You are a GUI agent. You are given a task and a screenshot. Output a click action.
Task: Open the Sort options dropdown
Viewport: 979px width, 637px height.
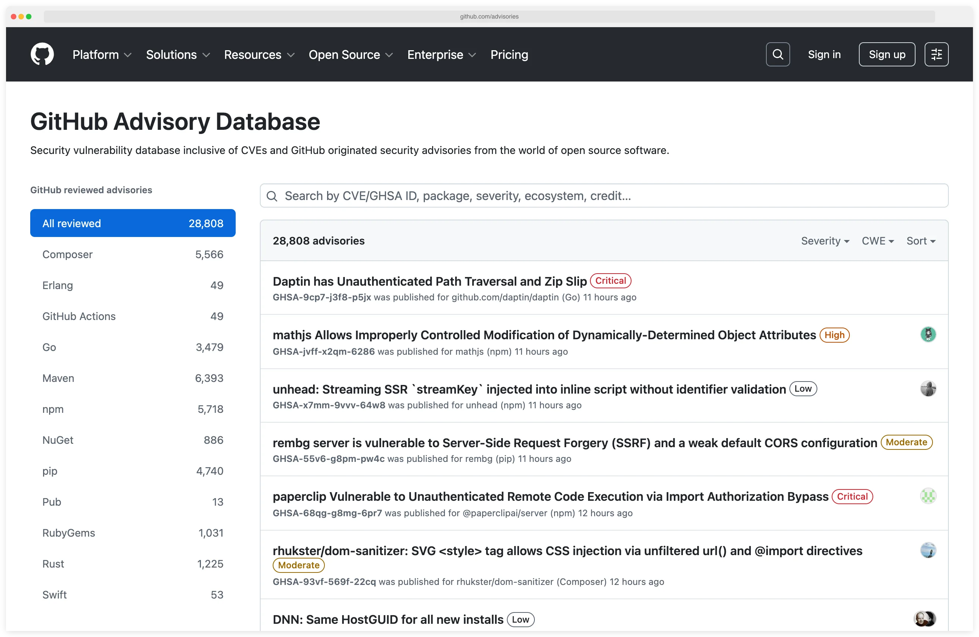tap(920, 241)
